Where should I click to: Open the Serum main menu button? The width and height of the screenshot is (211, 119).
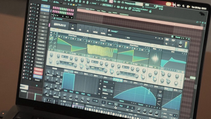(173, 40)
